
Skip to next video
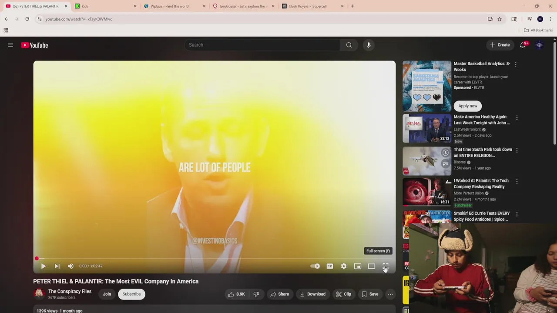tap(57, 266)
